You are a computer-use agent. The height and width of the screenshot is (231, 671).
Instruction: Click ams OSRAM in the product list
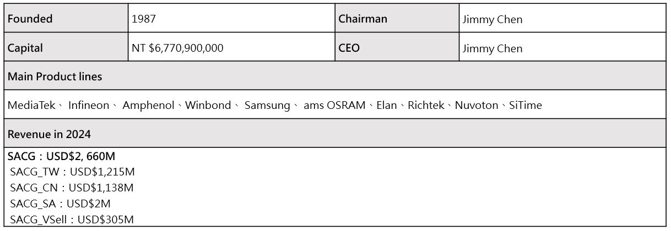(x=334, y=105)
